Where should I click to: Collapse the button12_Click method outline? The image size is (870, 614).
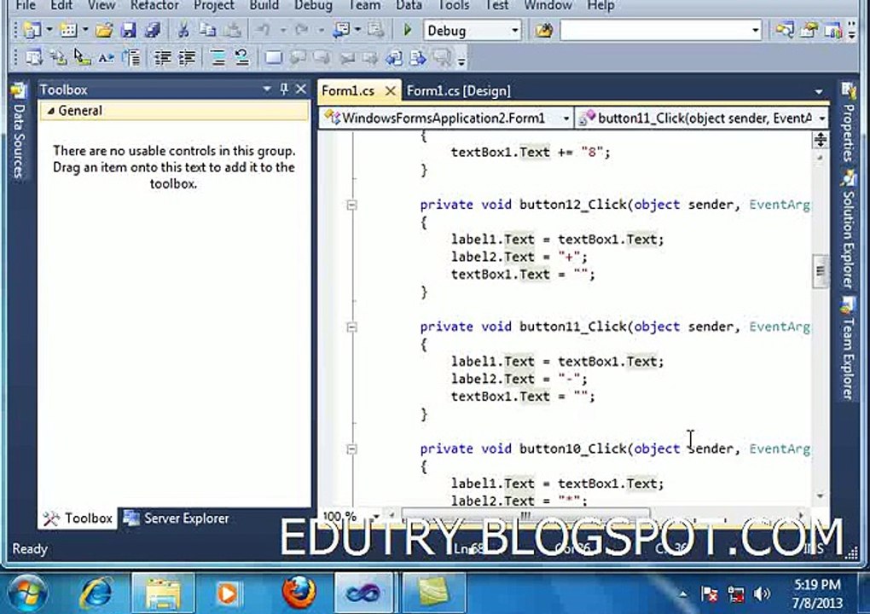pos(351,205)
